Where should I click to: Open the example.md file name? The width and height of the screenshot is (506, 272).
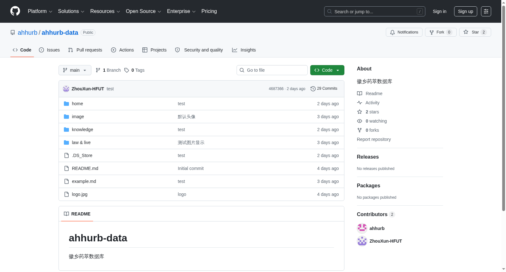84,181
